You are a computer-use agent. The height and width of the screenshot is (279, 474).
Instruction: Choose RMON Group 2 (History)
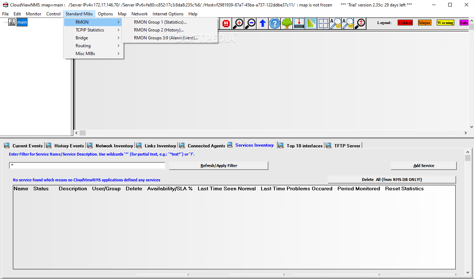[170, 30]
